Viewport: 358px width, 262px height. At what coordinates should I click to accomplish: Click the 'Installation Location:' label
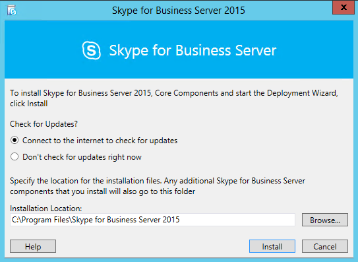click(x=46, y=209)
